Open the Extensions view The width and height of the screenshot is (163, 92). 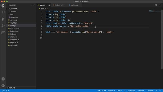pos(3,32)
